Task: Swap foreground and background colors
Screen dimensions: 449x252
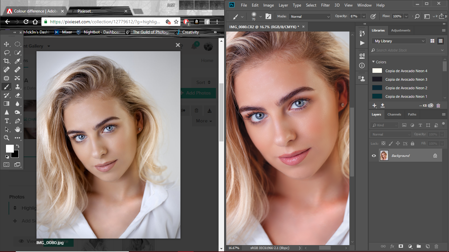Action: (x=18, y=146)
